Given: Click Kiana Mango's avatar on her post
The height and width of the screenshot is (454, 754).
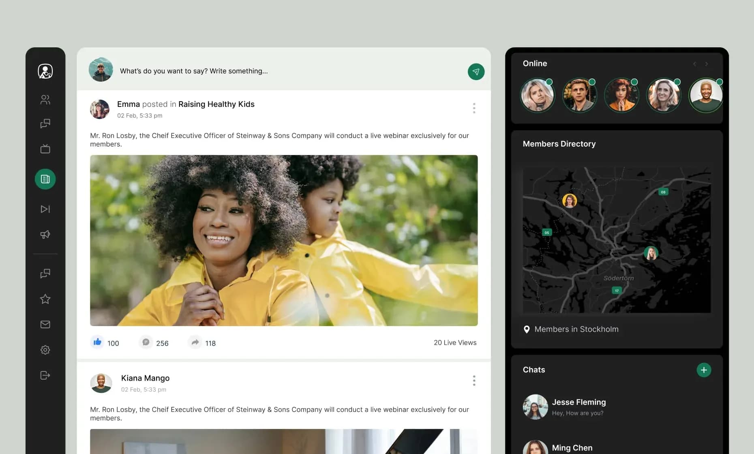Looking at the screenshot, I should 101,383.
